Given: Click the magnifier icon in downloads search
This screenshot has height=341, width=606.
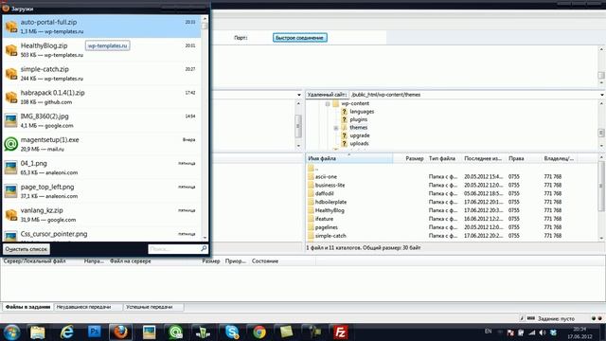Looking at the screenshot, I should pos(204,248).
